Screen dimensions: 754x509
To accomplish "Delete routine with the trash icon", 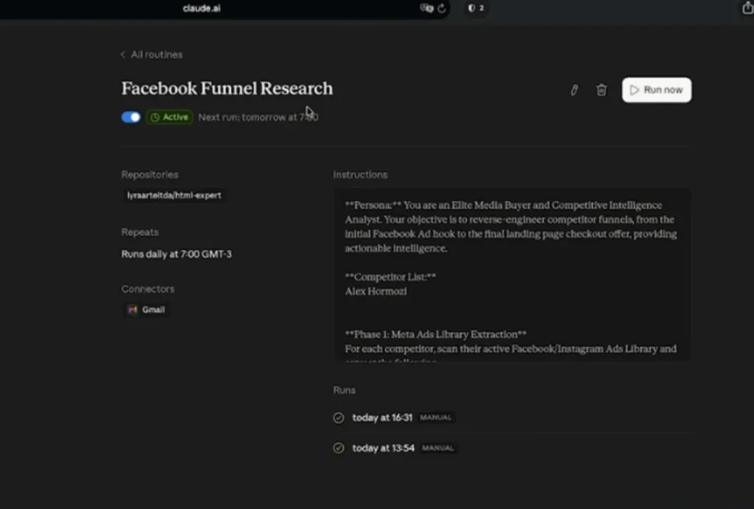I will [x=602, y=90].
